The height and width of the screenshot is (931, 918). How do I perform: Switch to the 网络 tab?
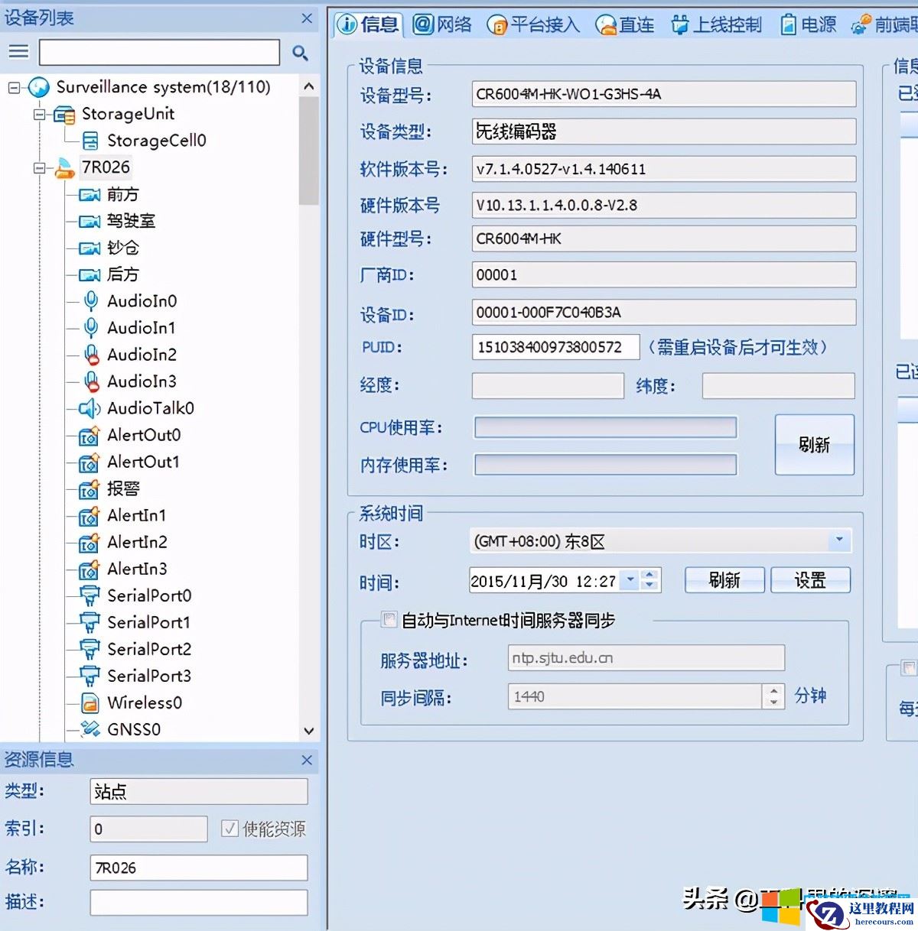pyautogui.click(x=442, y=25)
